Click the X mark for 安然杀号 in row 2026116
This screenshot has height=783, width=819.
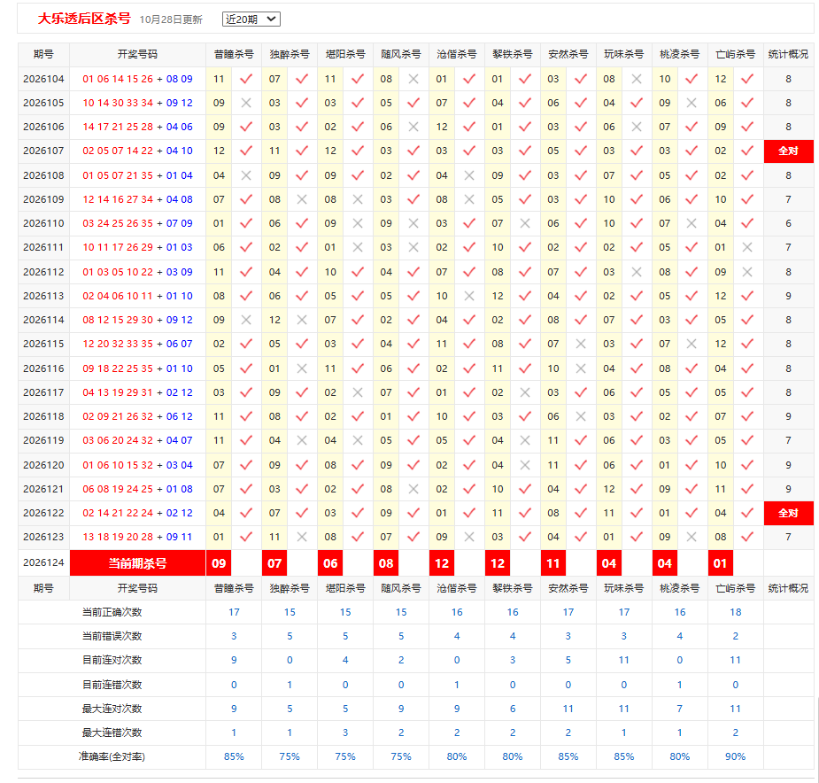pyautogui.click(x=580, y=368)
